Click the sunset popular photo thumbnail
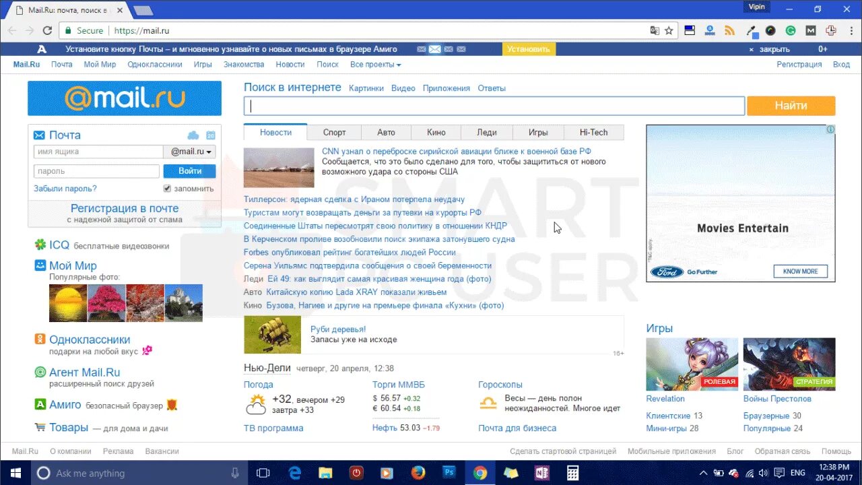The width and height of the screenshot is (862, 485). (x=68, y=303)
